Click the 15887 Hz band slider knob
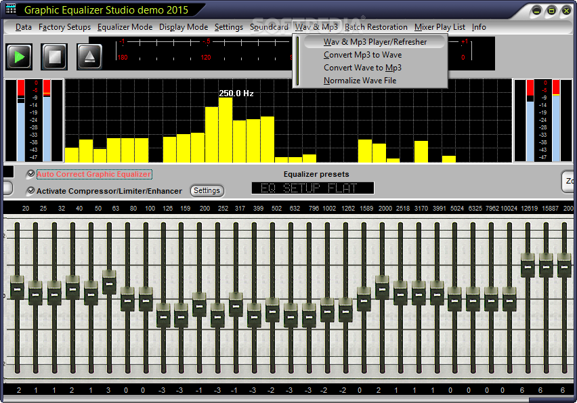The width and height of the screenshot is (577, 403). 546,266
